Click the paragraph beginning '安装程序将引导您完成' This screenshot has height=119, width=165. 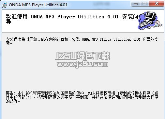(82, 41)
